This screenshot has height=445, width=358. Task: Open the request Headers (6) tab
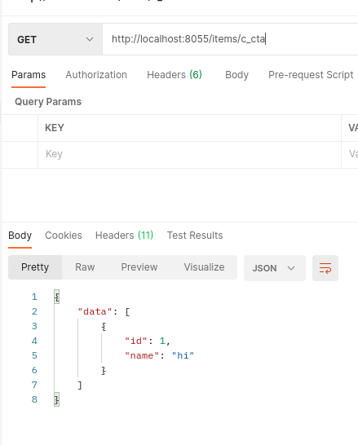175,75
